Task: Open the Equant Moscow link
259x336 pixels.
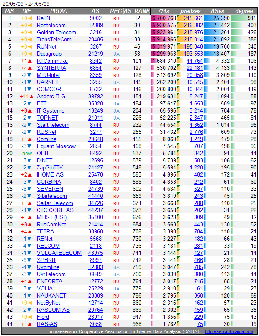Action: [56, 146]
